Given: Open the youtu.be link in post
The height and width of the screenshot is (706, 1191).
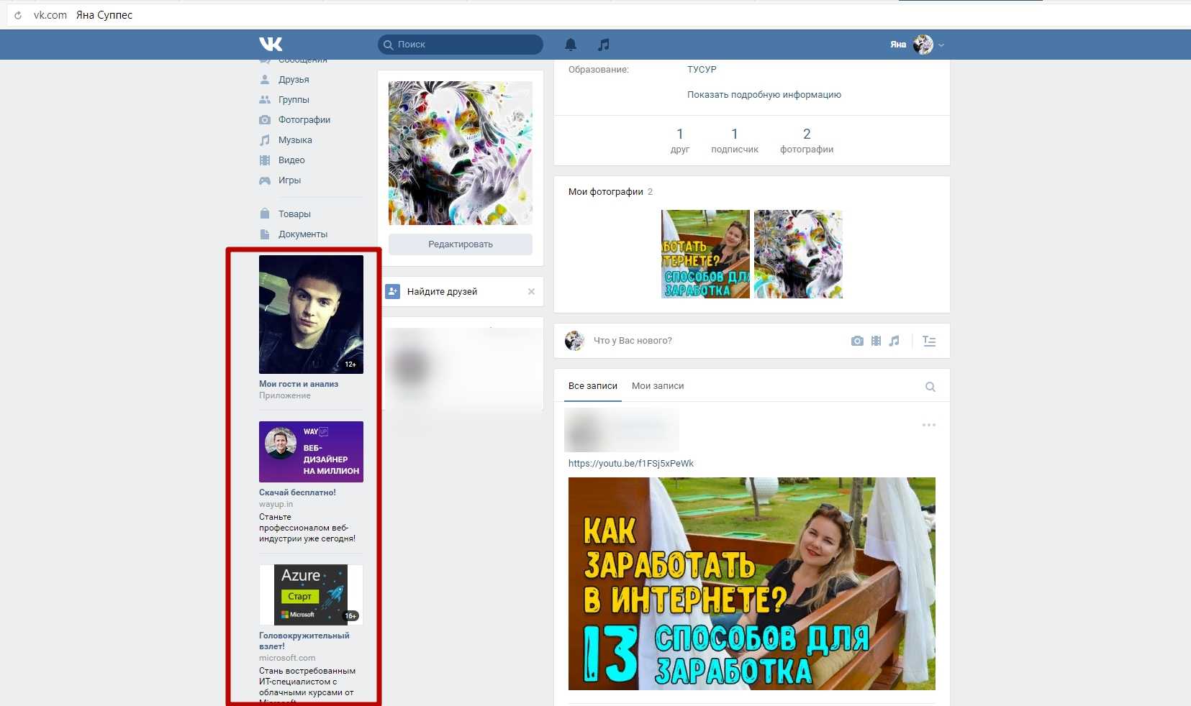Looking at the screenshot, I should point(630,464).
